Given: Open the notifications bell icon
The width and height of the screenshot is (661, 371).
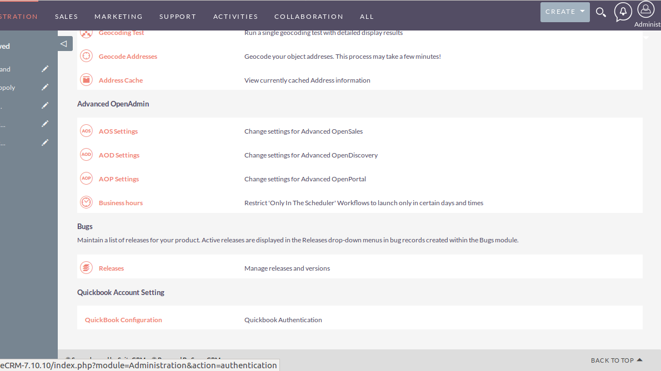Looking at the screenshot, I should tap(623, 12).
